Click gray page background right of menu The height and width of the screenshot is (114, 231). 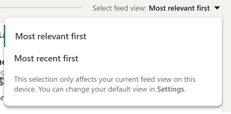coord(227,59)
